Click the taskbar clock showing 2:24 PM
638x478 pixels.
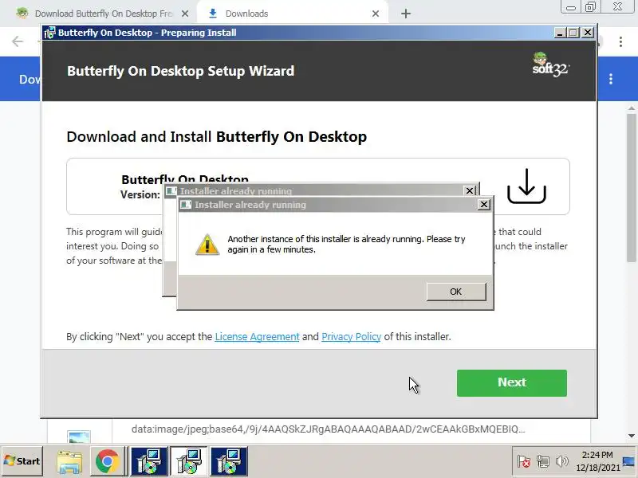[x=597, y=461]
